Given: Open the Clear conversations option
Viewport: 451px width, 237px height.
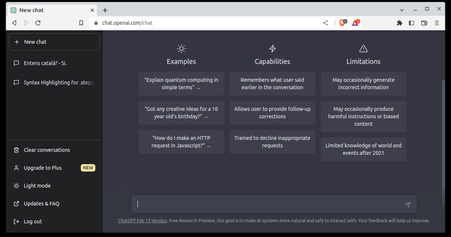Looking at the screenshot, I should click(x=47, y=150).
